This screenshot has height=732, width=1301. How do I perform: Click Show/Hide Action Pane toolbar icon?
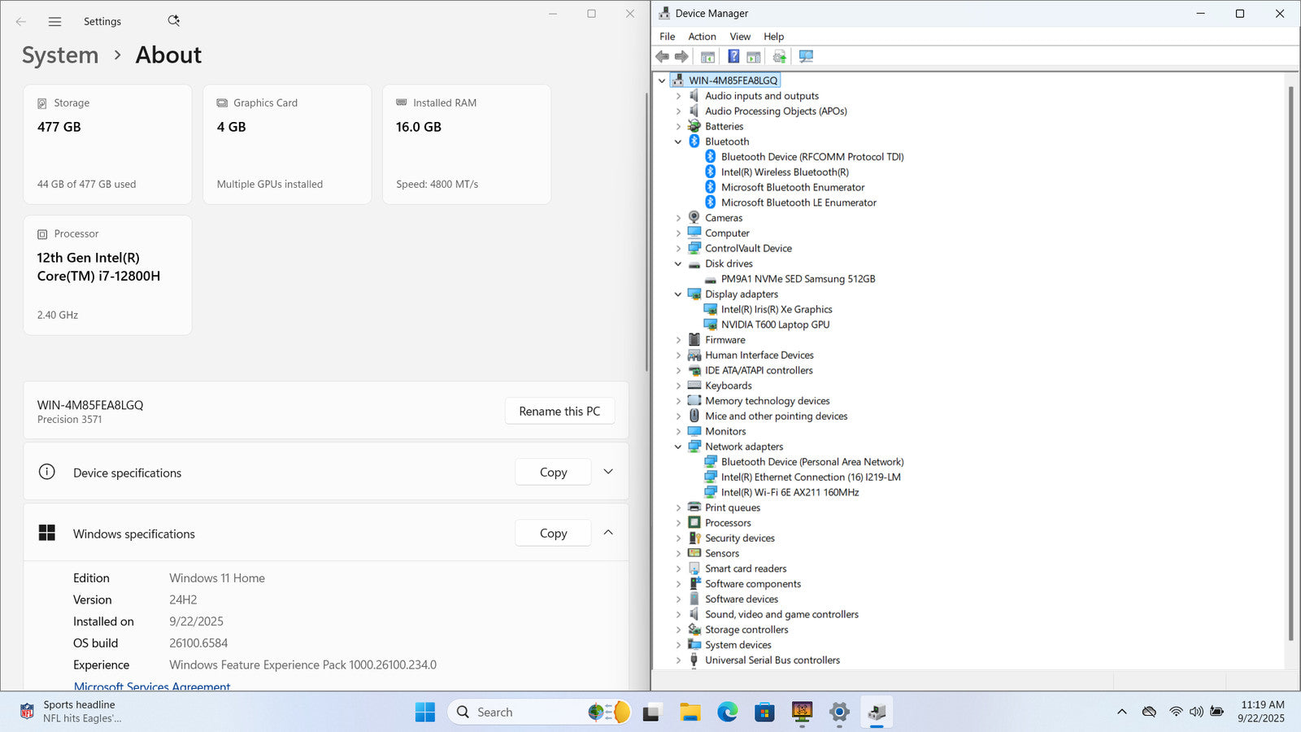[754, 57]
